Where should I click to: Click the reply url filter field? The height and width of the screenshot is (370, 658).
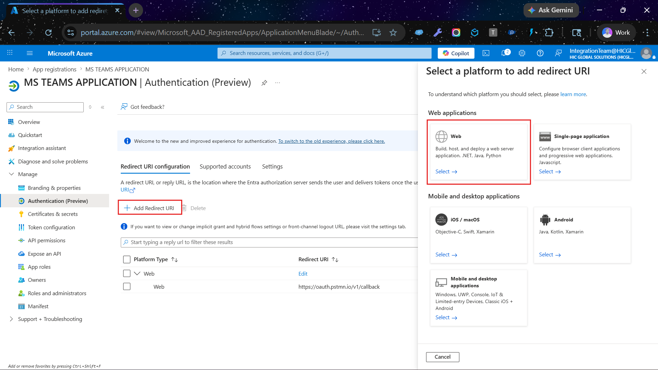[269, 242]
